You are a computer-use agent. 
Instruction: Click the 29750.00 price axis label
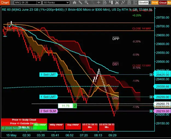click(163, 18)
